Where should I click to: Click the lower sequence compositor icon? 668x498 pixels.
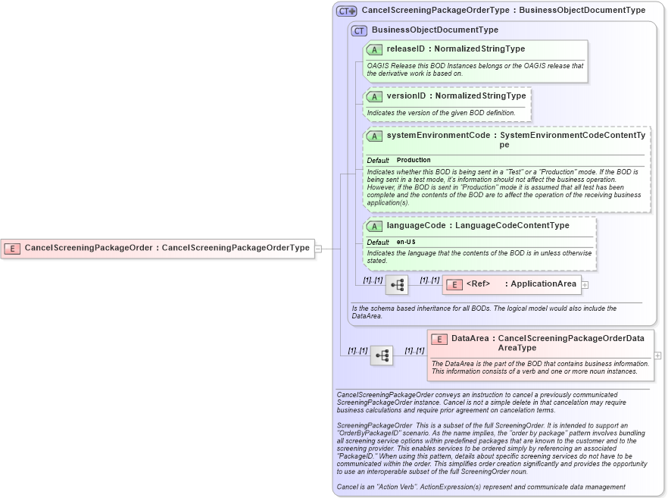[x=382, y=354]
